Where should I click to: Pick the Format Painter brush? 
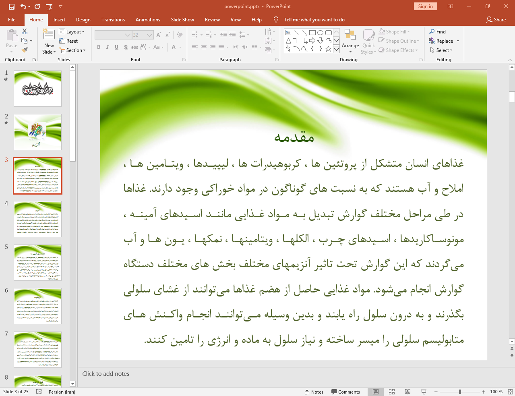point(25,50)
